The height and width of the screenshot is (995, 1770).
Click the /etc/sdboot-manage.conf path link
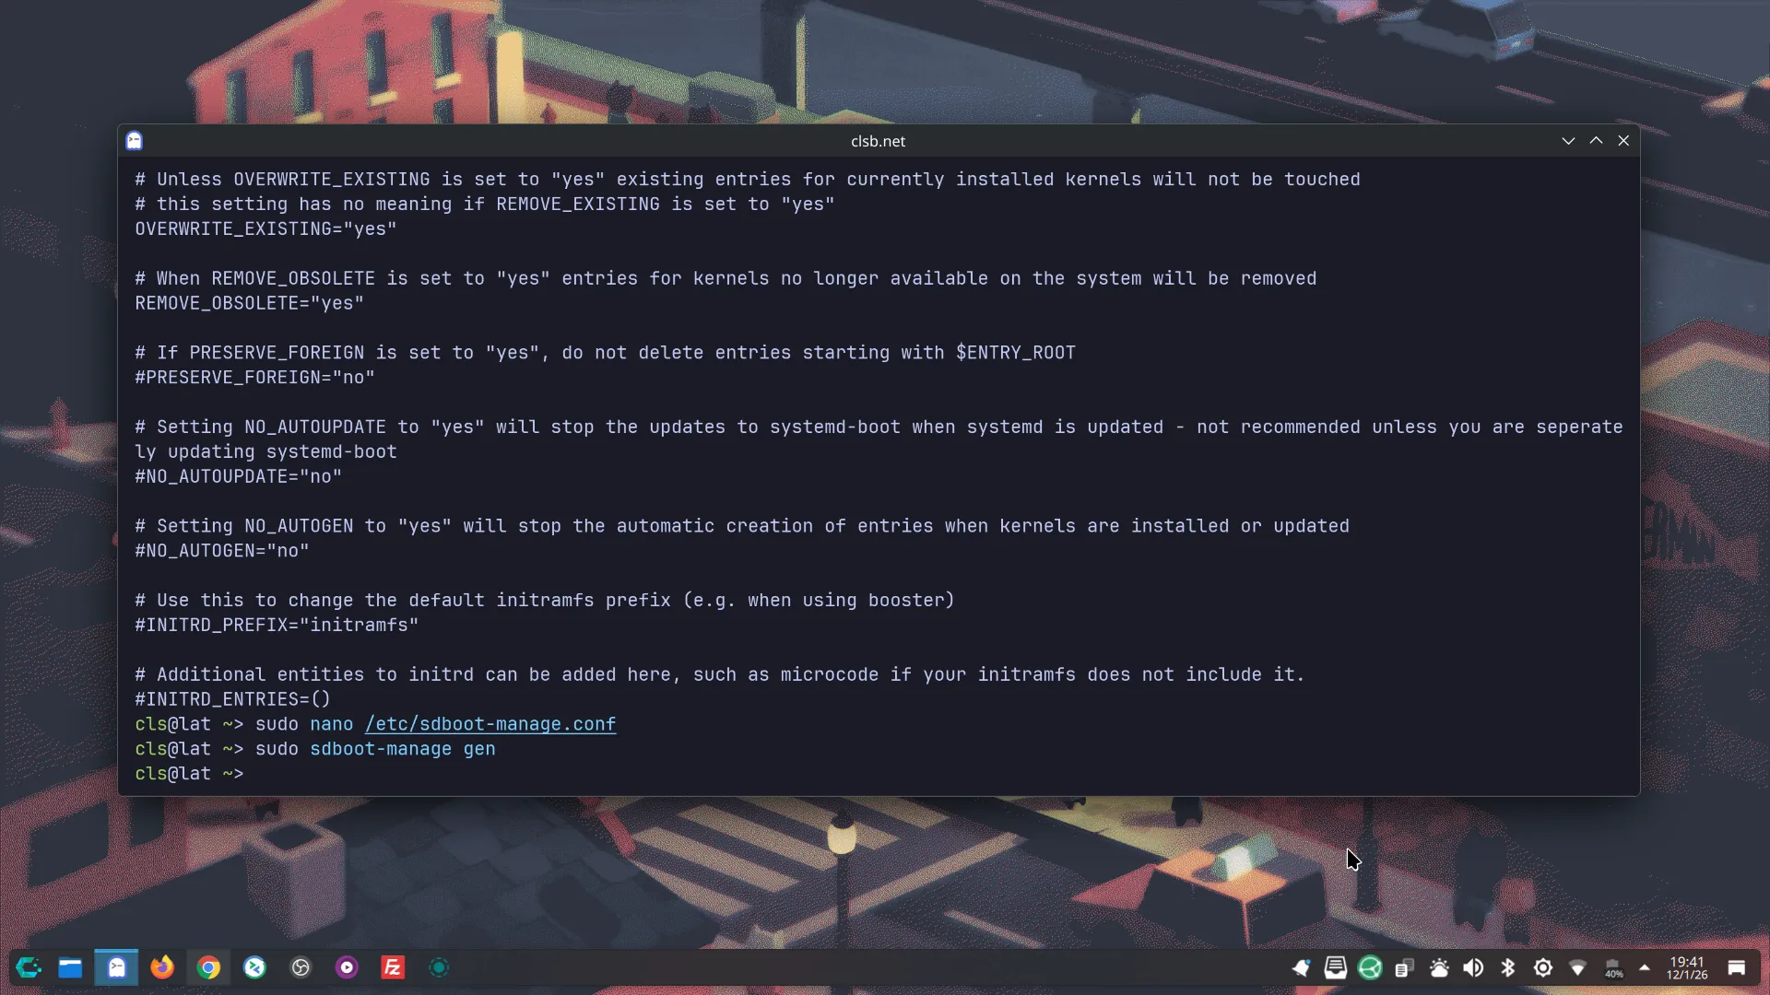(x=490, y=724)
